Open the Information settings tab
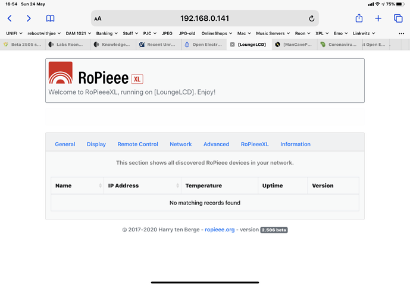The height and width of the screenshot is (286, 410). [x=296, y=144]
